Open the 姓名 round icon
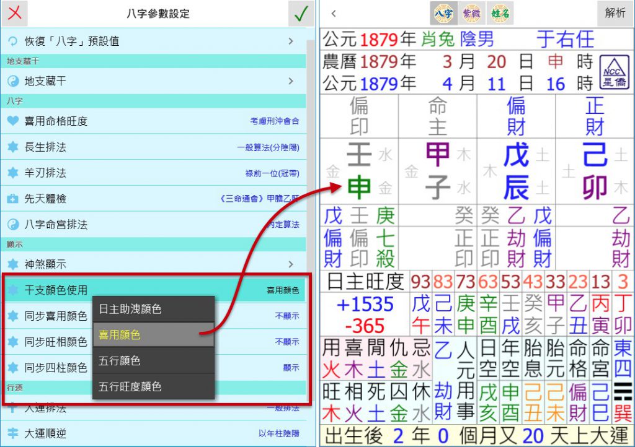The height and width of the screenshot is (447, 635). pos(499,13)
